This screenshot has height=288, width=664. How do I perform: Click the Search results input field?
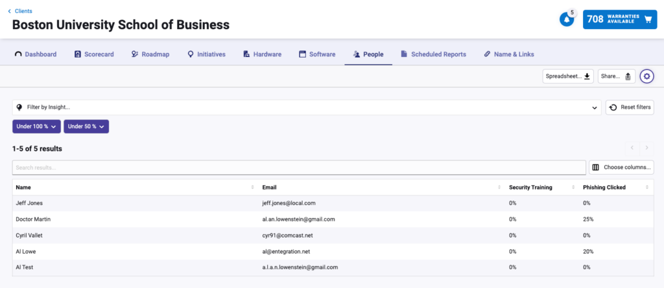pos(298,168)
